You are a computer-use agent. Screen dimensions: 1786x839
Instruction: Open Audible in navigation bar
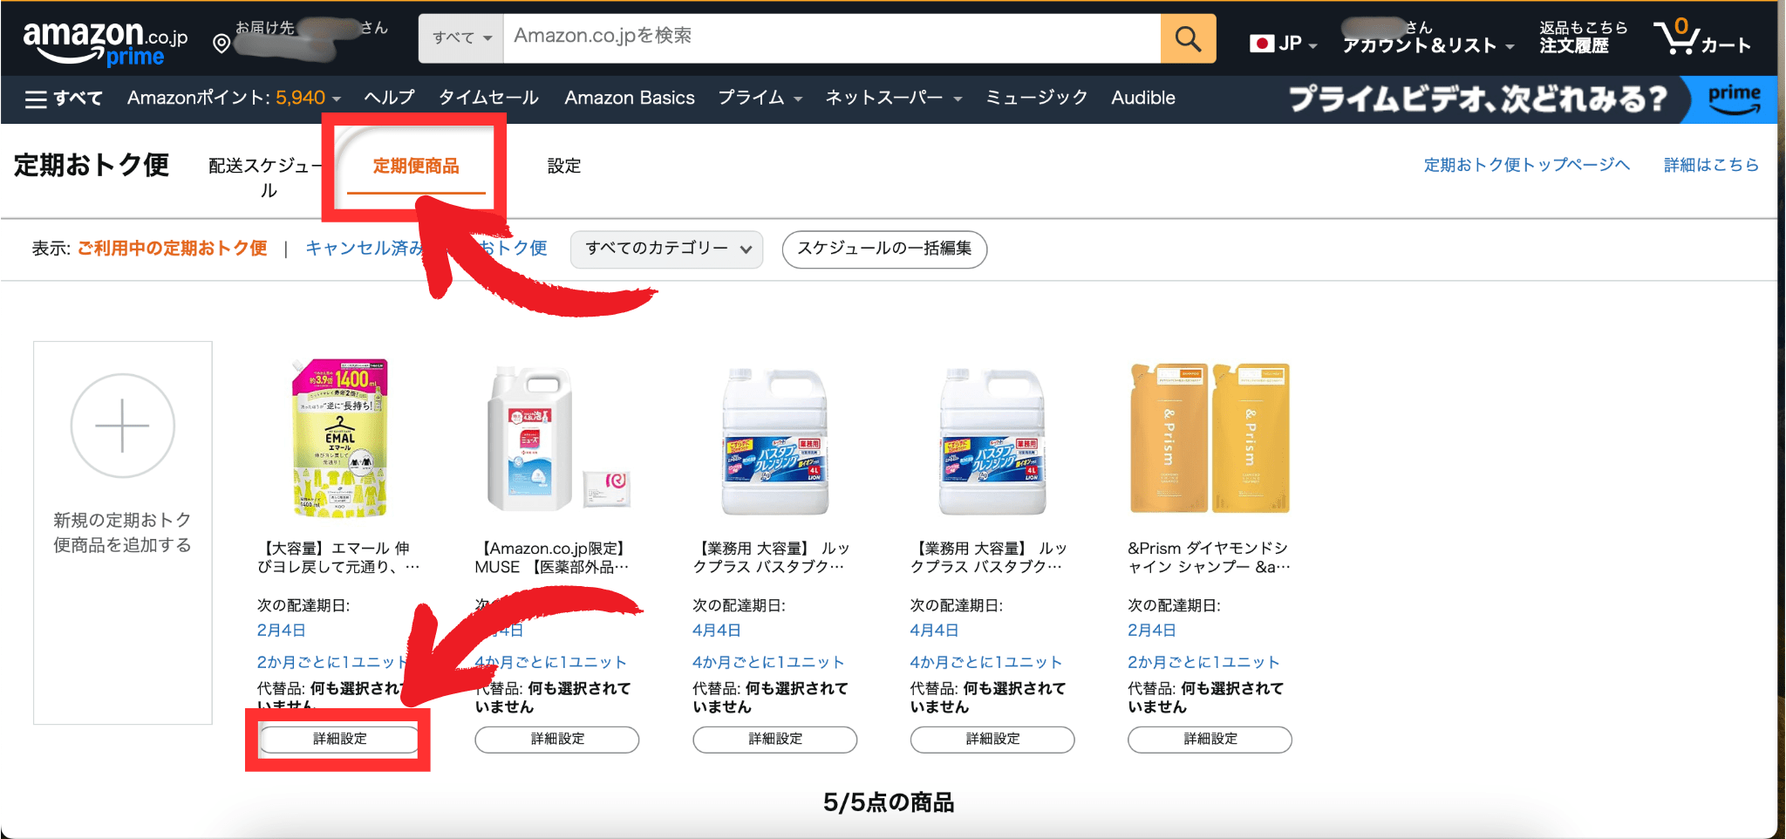[1143, 98]
